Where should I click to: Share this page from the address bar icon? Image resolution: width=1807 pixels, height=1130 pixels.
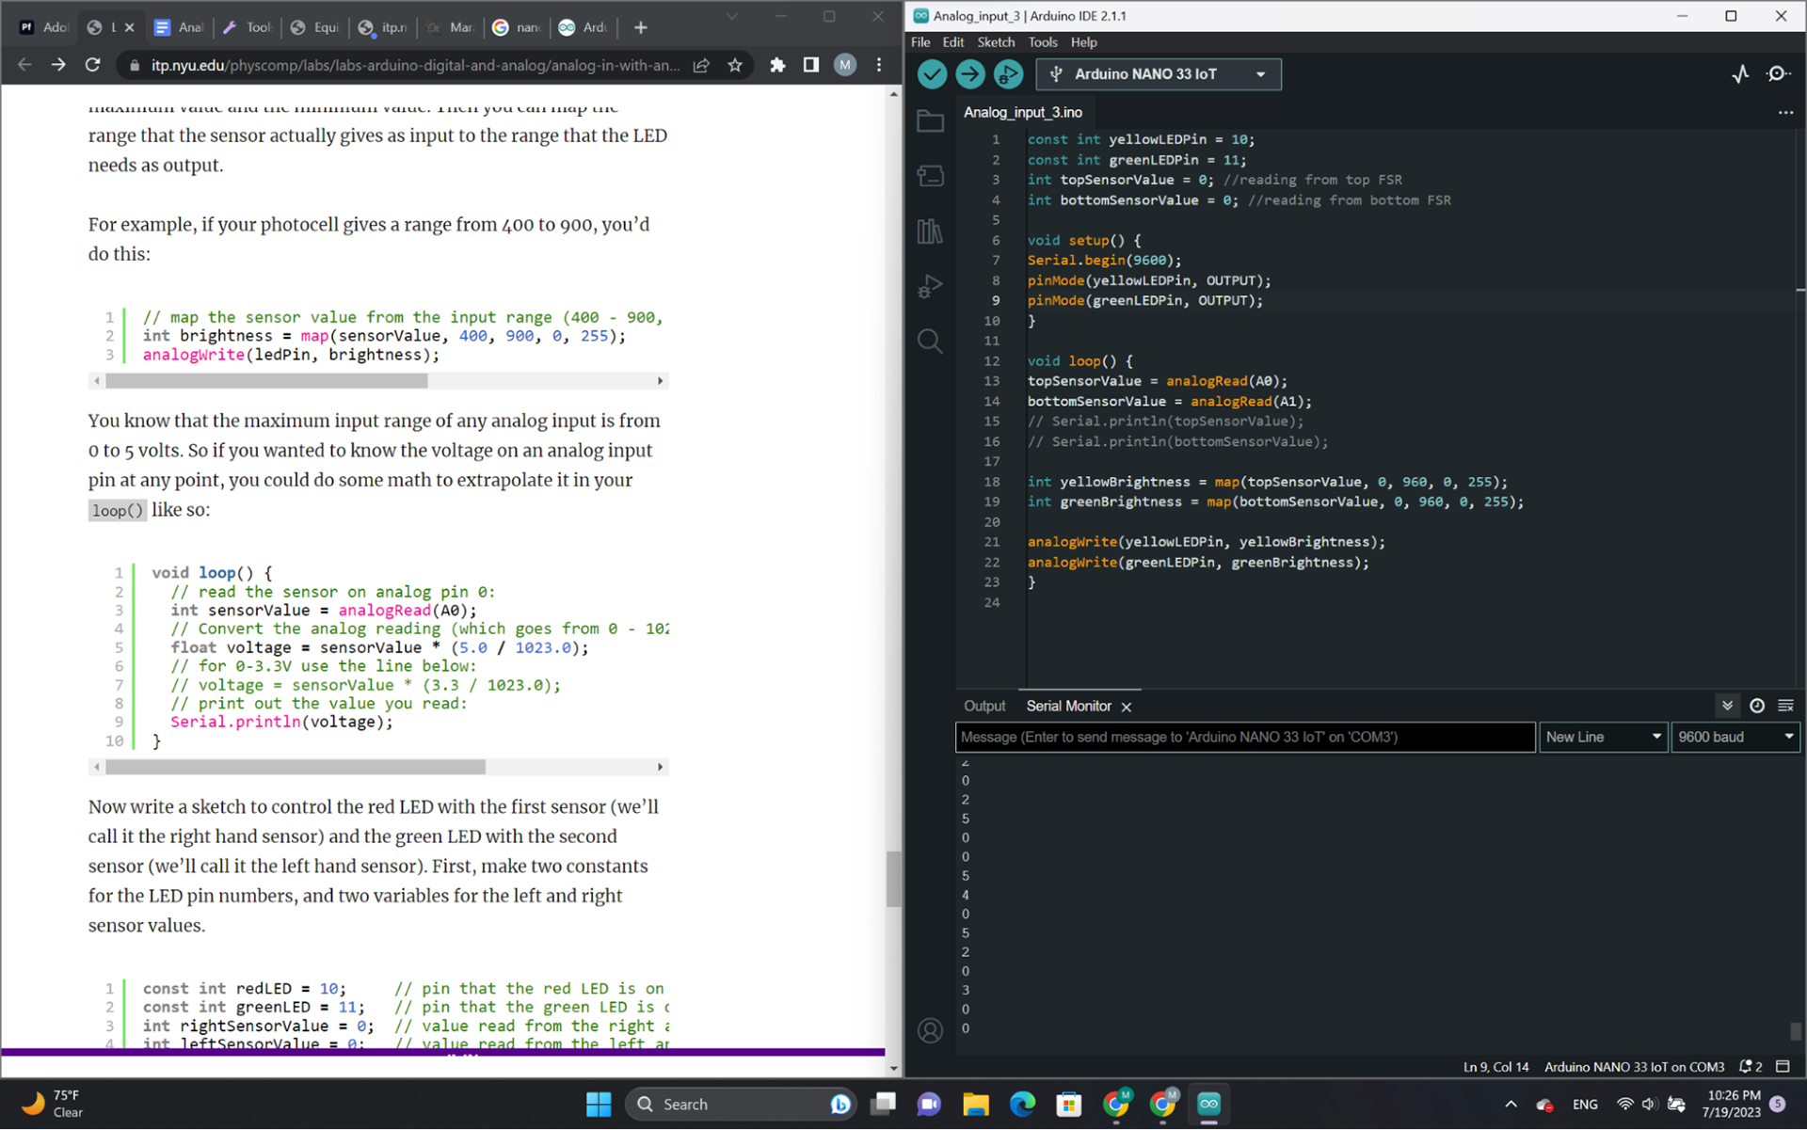click(701, 65)
